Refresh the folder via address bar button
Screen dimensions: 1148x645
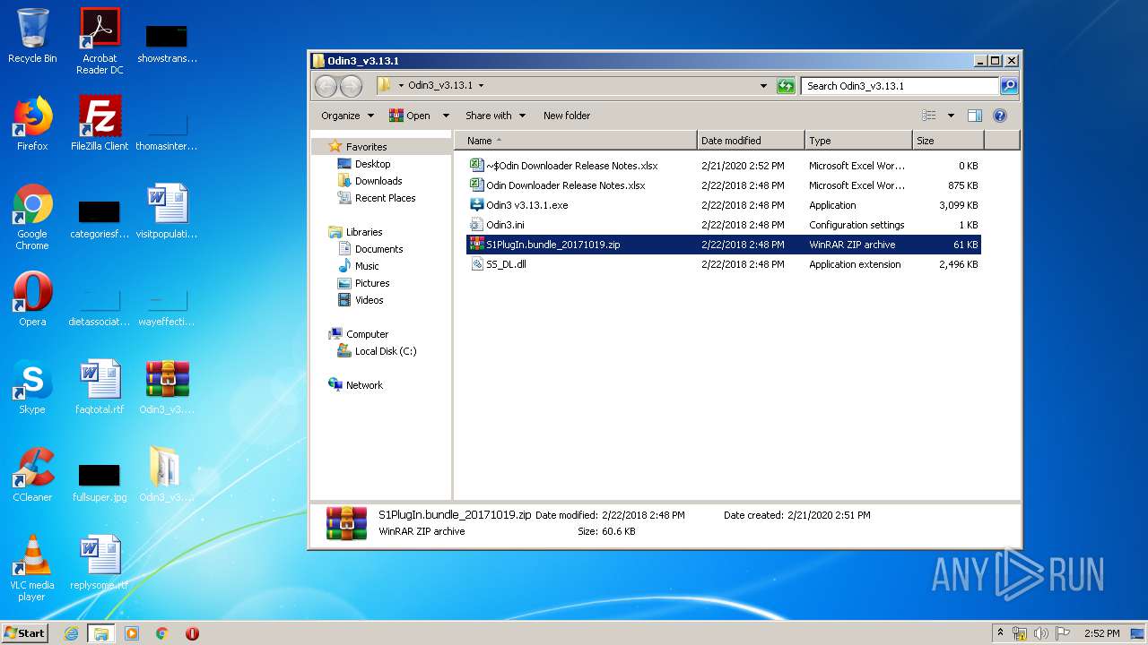pyautogui.click(x=786, y=86)
